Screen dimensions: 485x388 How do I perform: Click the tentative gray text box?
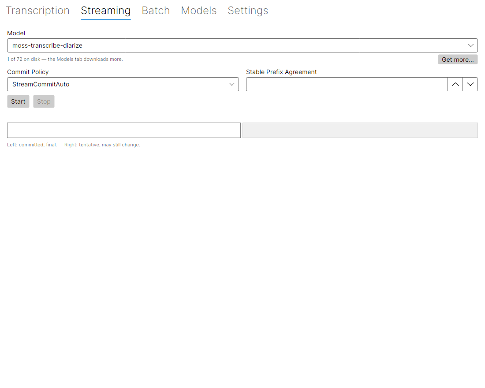click(x=360, y=130)
